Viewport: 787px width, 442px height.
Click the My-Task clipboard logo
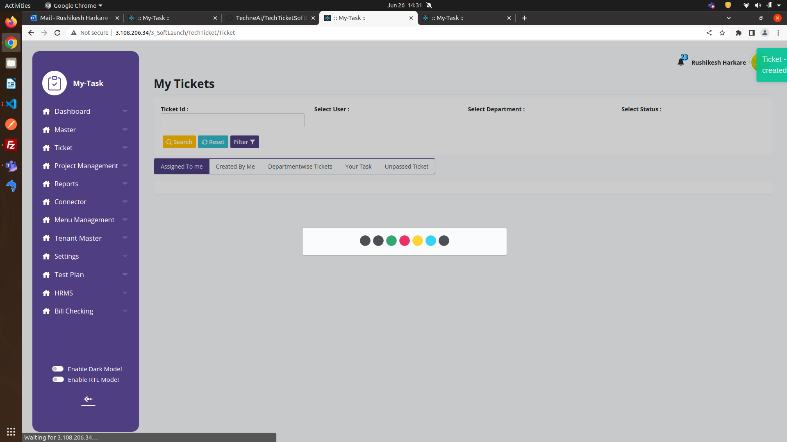point(55,83)
